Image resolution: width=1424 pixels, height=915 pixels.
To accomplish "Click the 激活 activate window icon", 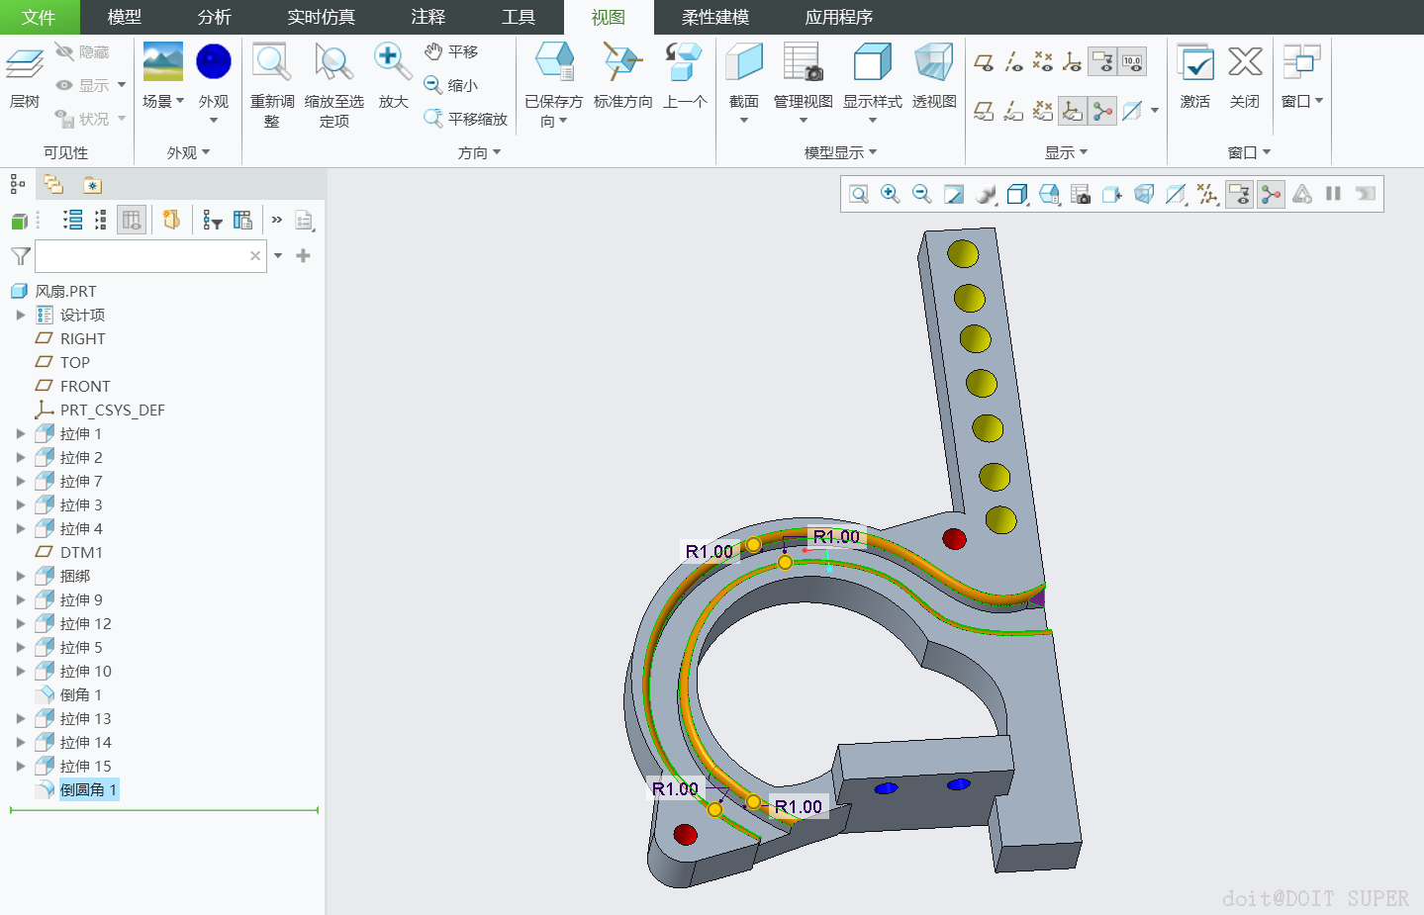I will tap(1195, 63).
